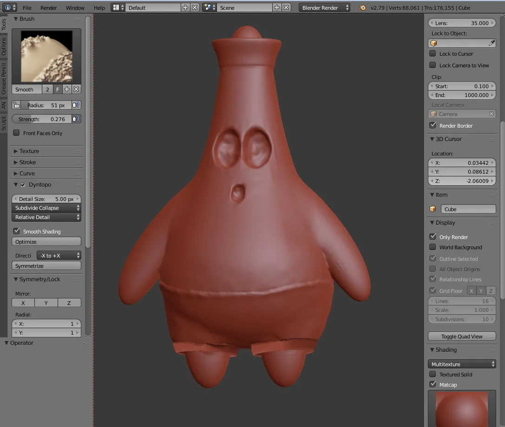The width and height of the screenshot is (505, 427).
Task: Switch to the Grease Pencil tab
Action: [4, 79]
